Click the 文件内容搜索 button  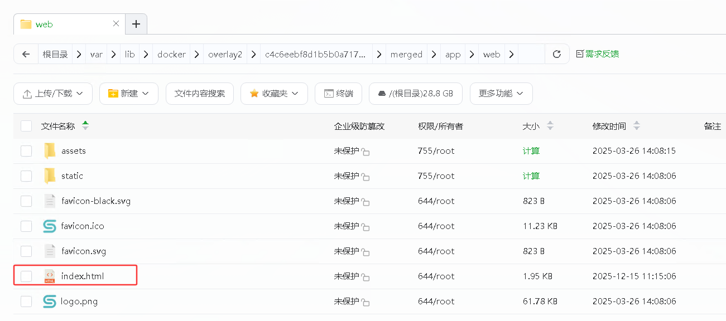(x=199, y=94)
